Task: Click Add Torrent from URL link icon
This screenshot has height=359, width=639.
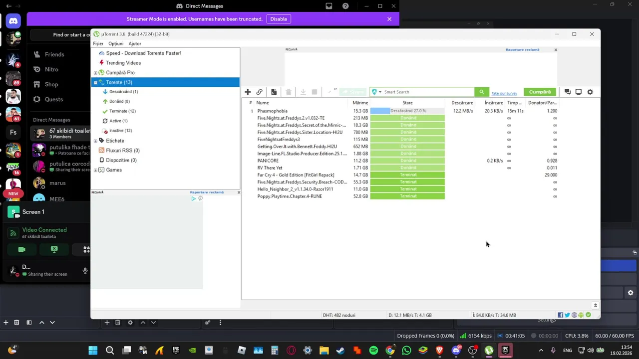Action: [259, 92]
